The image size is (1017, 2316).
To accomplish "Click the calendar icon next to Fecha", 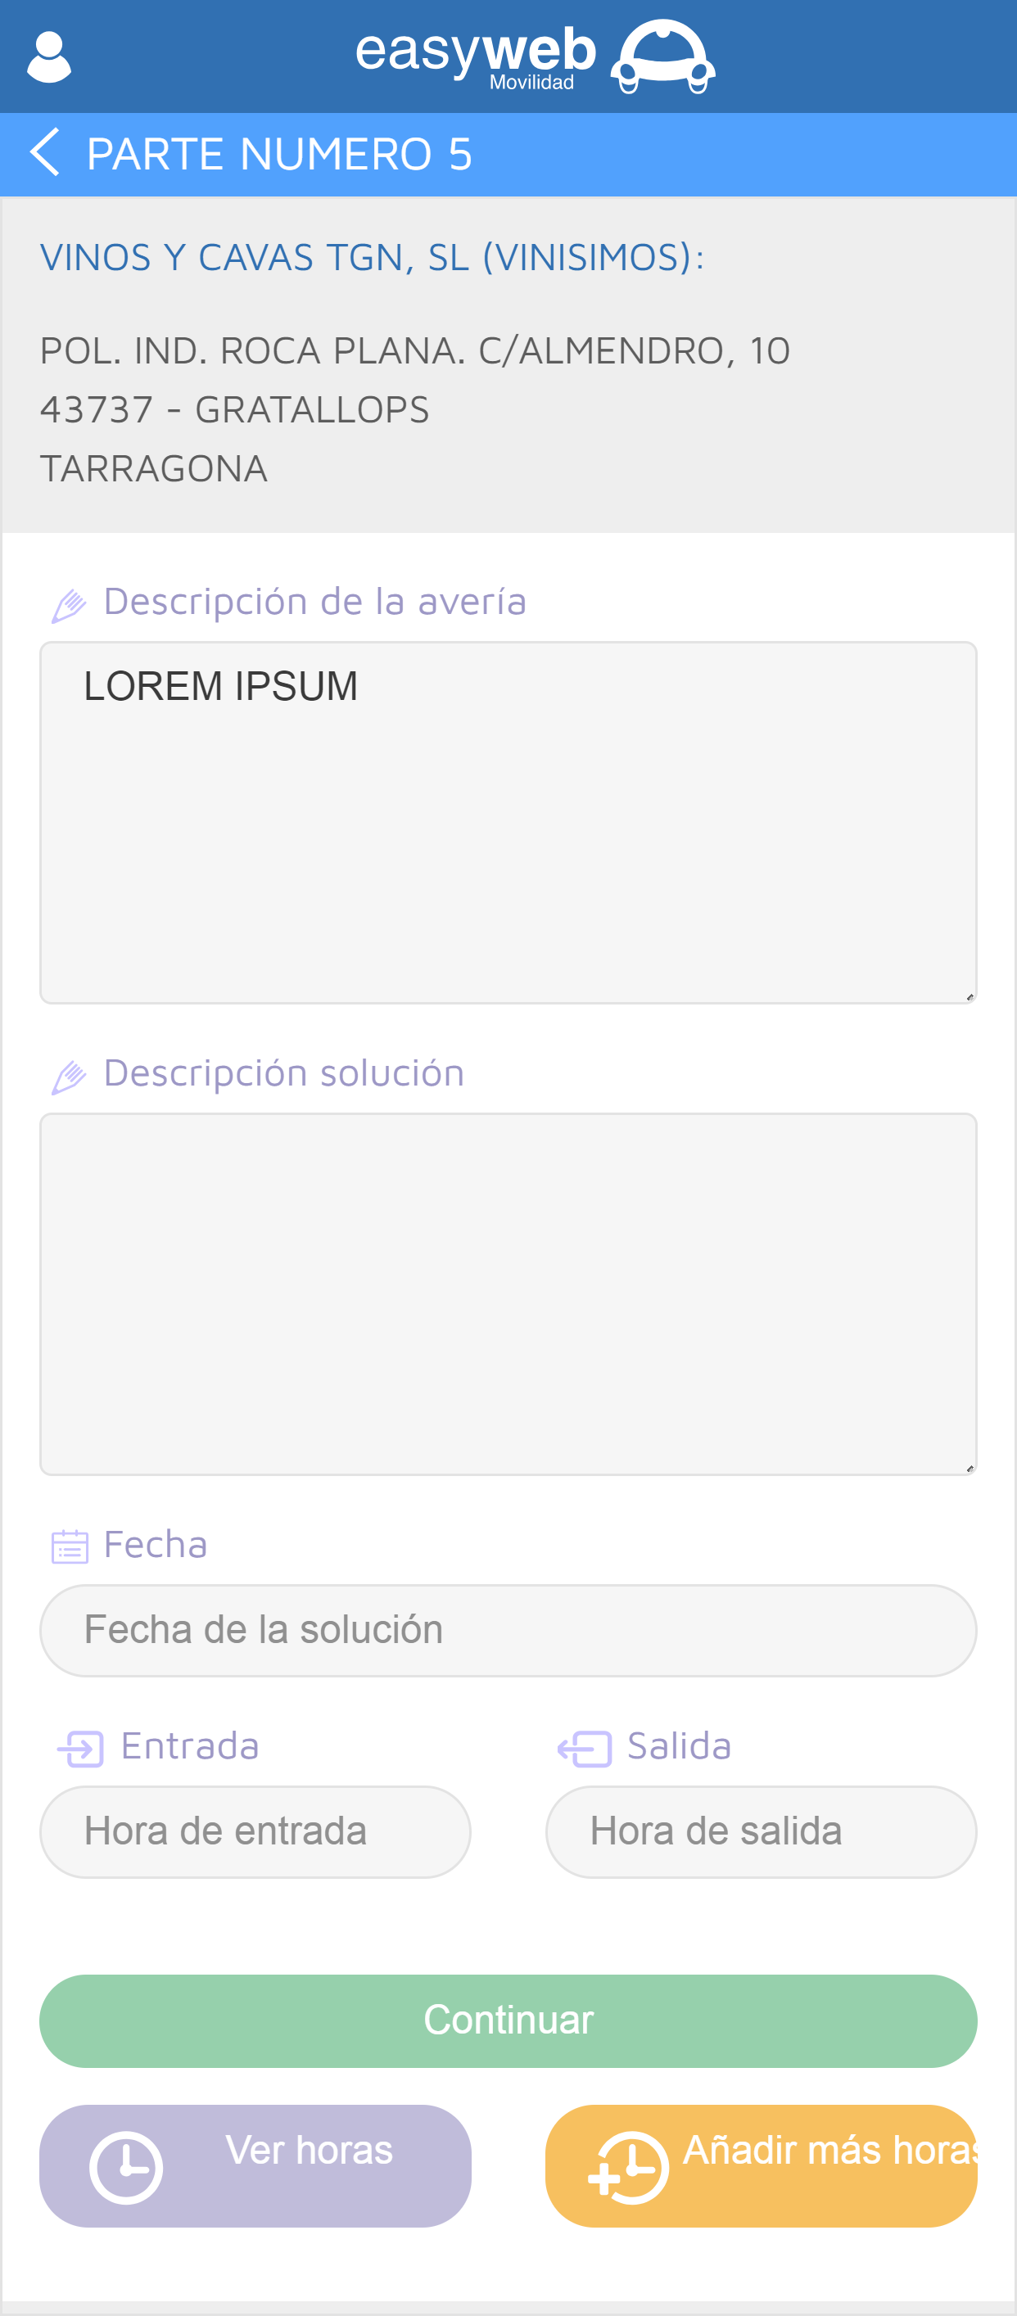I will click(70, 1547).
